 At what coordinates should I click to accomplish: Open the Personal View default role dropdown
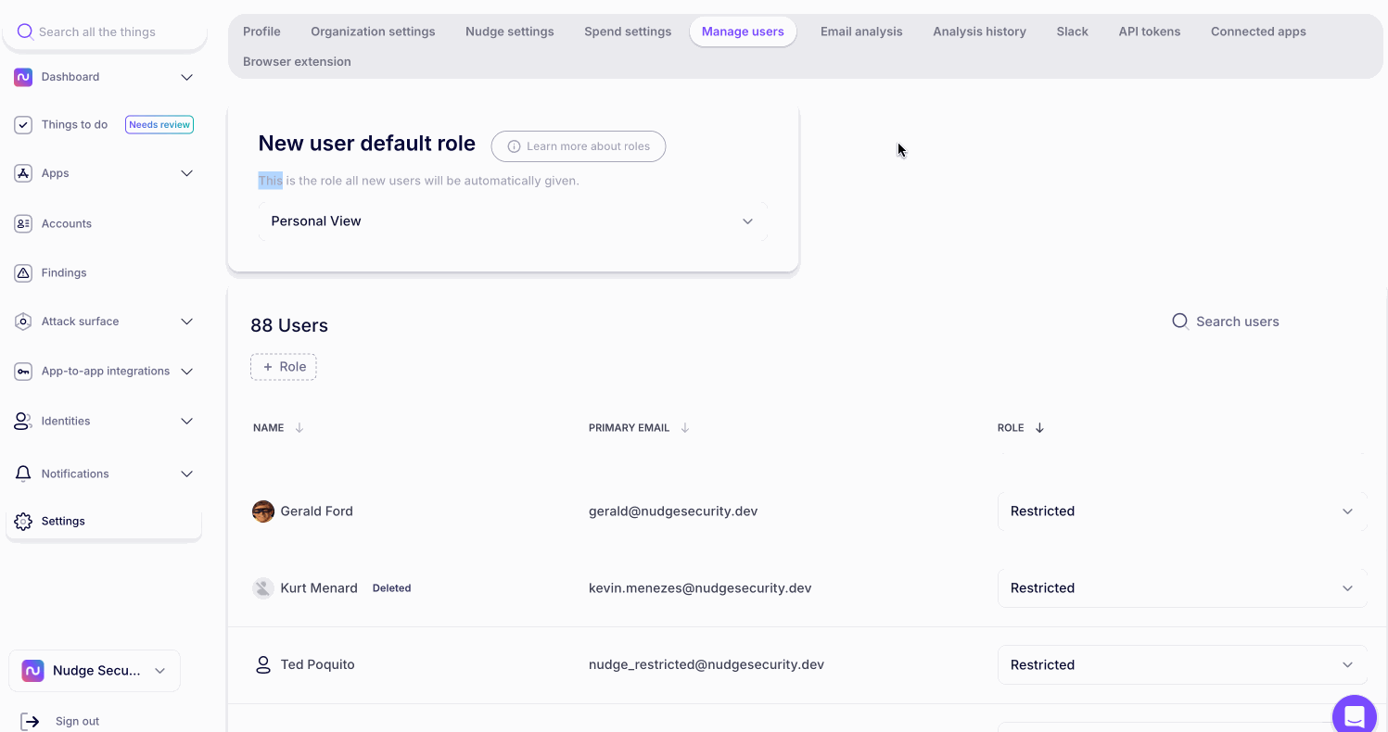click(x=513, y=221)
